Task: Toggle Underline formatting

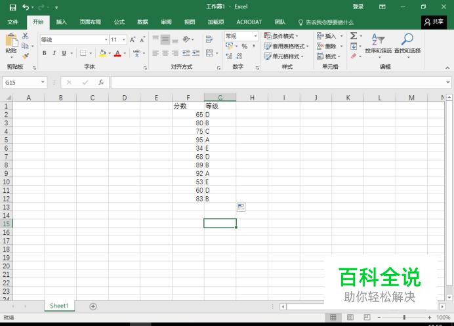Action: click(64, 53)
